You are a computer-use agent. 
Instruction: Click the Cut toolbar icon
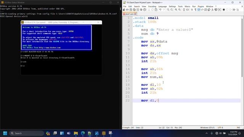click(149, 10)
